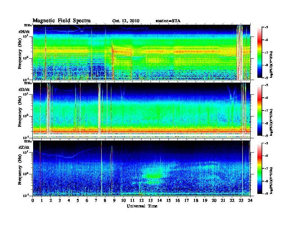Click the "-9" value on dH/dt color scale
Viewport: 298px width, 230px height.
click(x=266, y=78)
